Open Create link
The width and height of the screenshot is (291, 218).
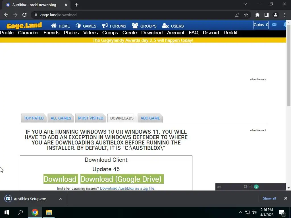coord(130,33)
